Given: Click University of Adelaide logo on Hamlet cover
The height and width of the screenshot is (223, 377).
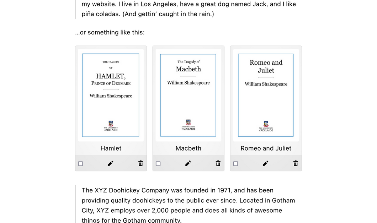Looking at the screenshot, I should pos(111,126).
